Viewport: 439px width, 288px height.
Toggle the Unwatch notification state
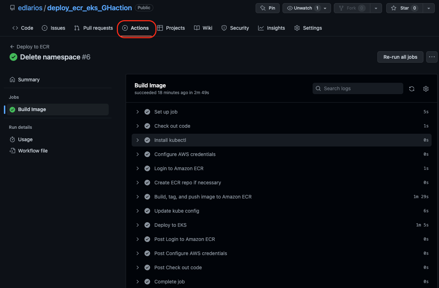(x=302, y=8)
